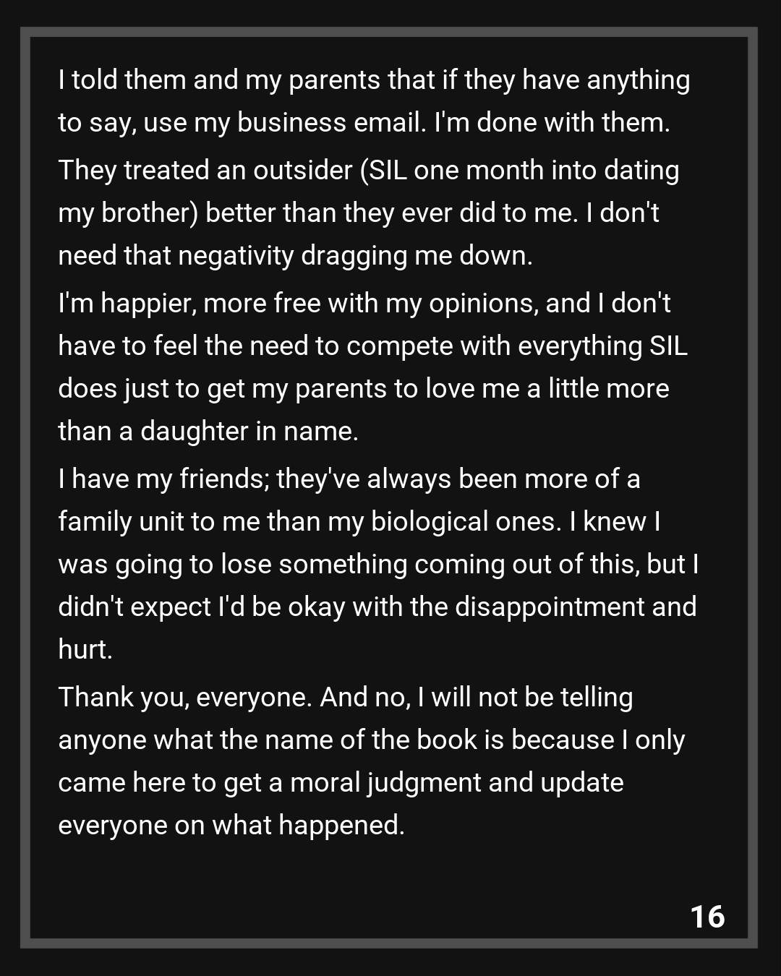Click the final line "everyone on what happened."

pyautogui.click(x=231, y=826)
